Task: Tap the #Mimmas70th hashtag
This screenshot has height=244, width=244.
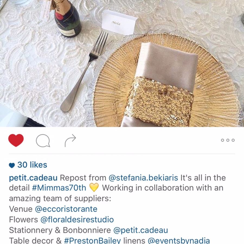Action: pos(59,188)
